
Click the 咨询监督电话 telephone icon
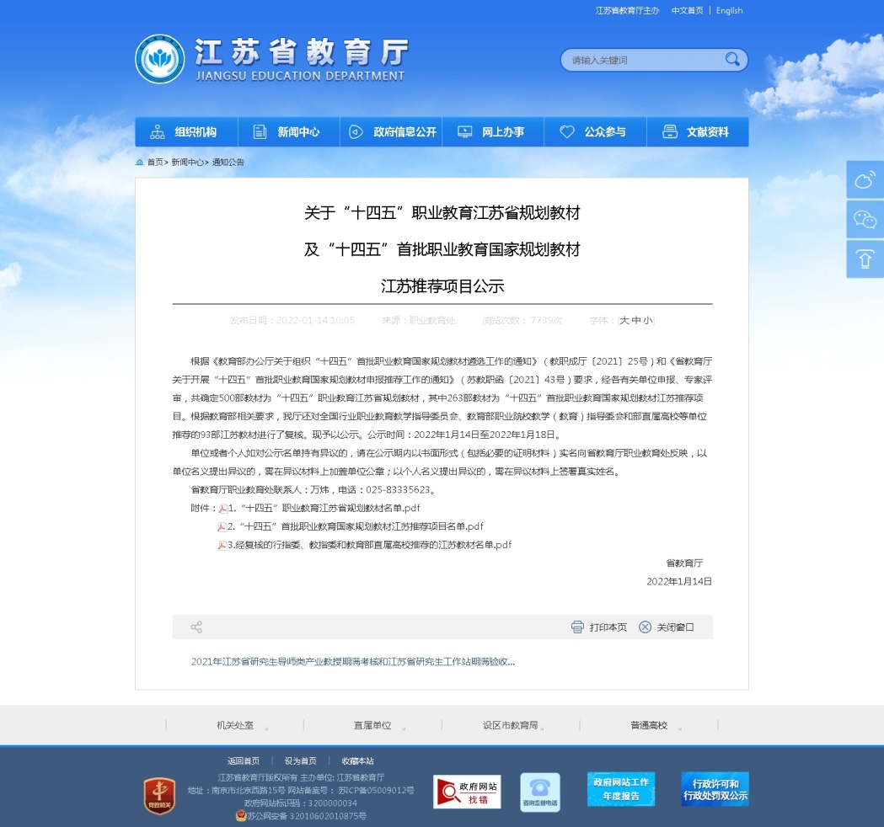pos(539,792)
